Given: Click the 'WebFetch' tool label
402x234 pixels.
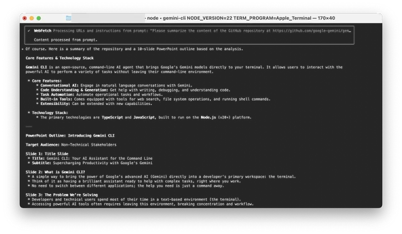Looking at the screenshot, I should tap(42, 31).
